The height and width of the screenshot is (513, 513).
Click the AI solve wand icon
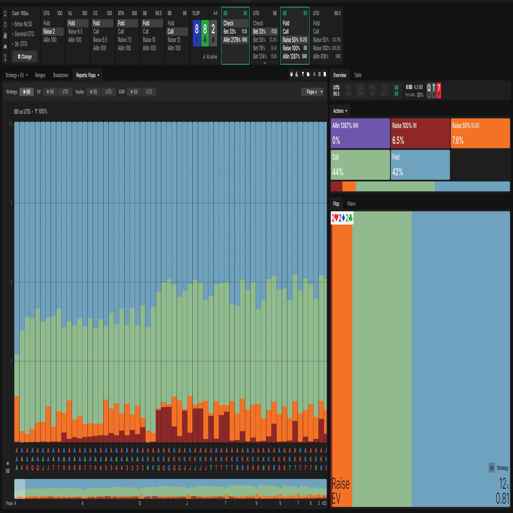click(204, 57)
